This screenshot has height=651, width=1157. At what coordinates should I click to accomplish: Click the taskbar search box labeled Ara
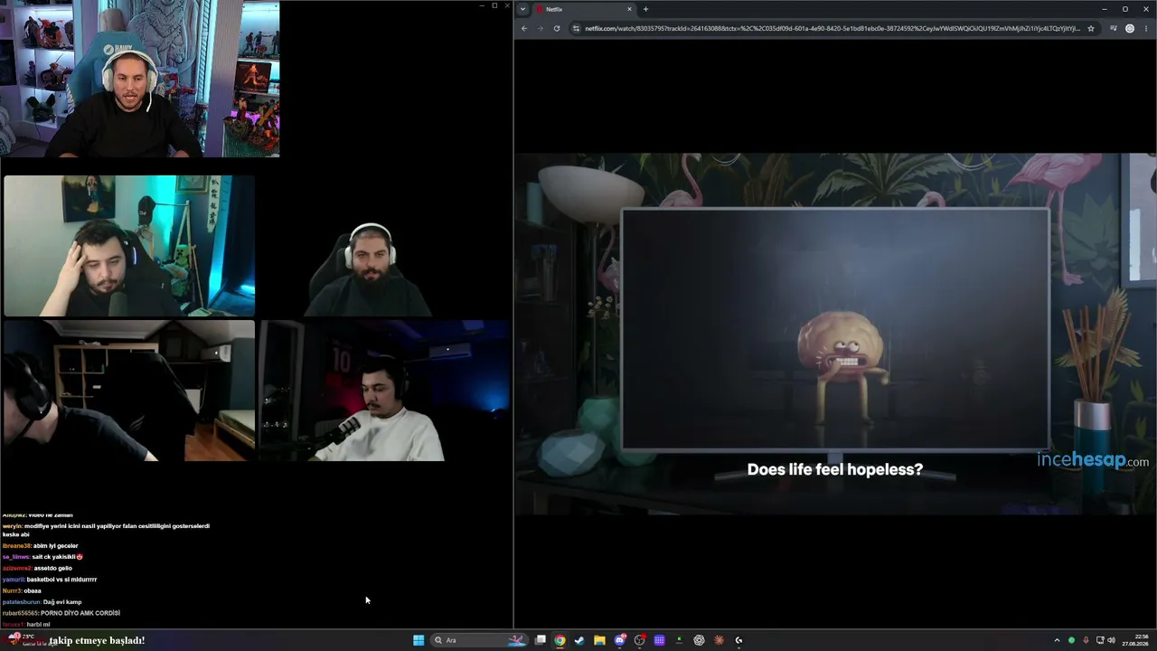480,640
